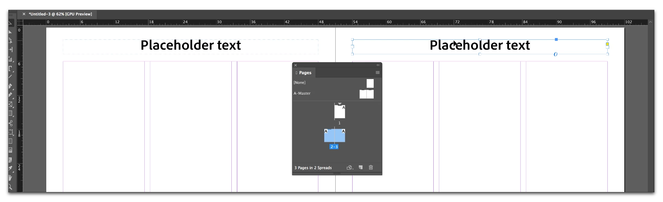
Task: Click the [None] master page thumbnail
Action: (x=370, y=83)
